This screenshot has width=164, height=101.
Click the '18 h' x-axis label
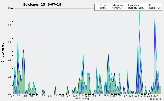[125, 96]
